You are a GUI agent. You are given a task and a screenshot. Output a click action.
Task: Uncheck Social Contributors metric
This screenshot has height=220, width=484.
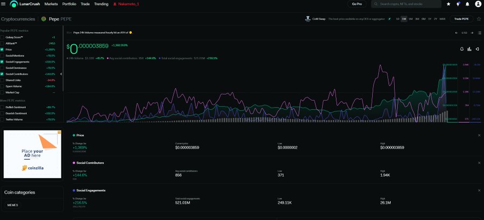[x=2, y=74]
